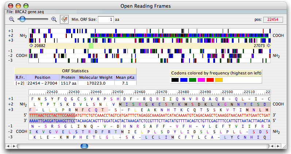Click the protein length 1517 aa
This screenshot has width=291, height=154.
pyautogui.click(x=68, y=83)
